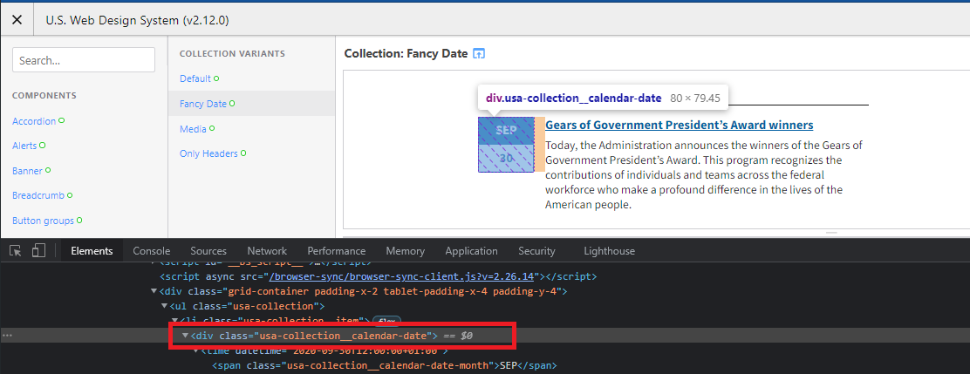Open the Banner component link
The image size is (970, 374).
[x=27, y=171]
